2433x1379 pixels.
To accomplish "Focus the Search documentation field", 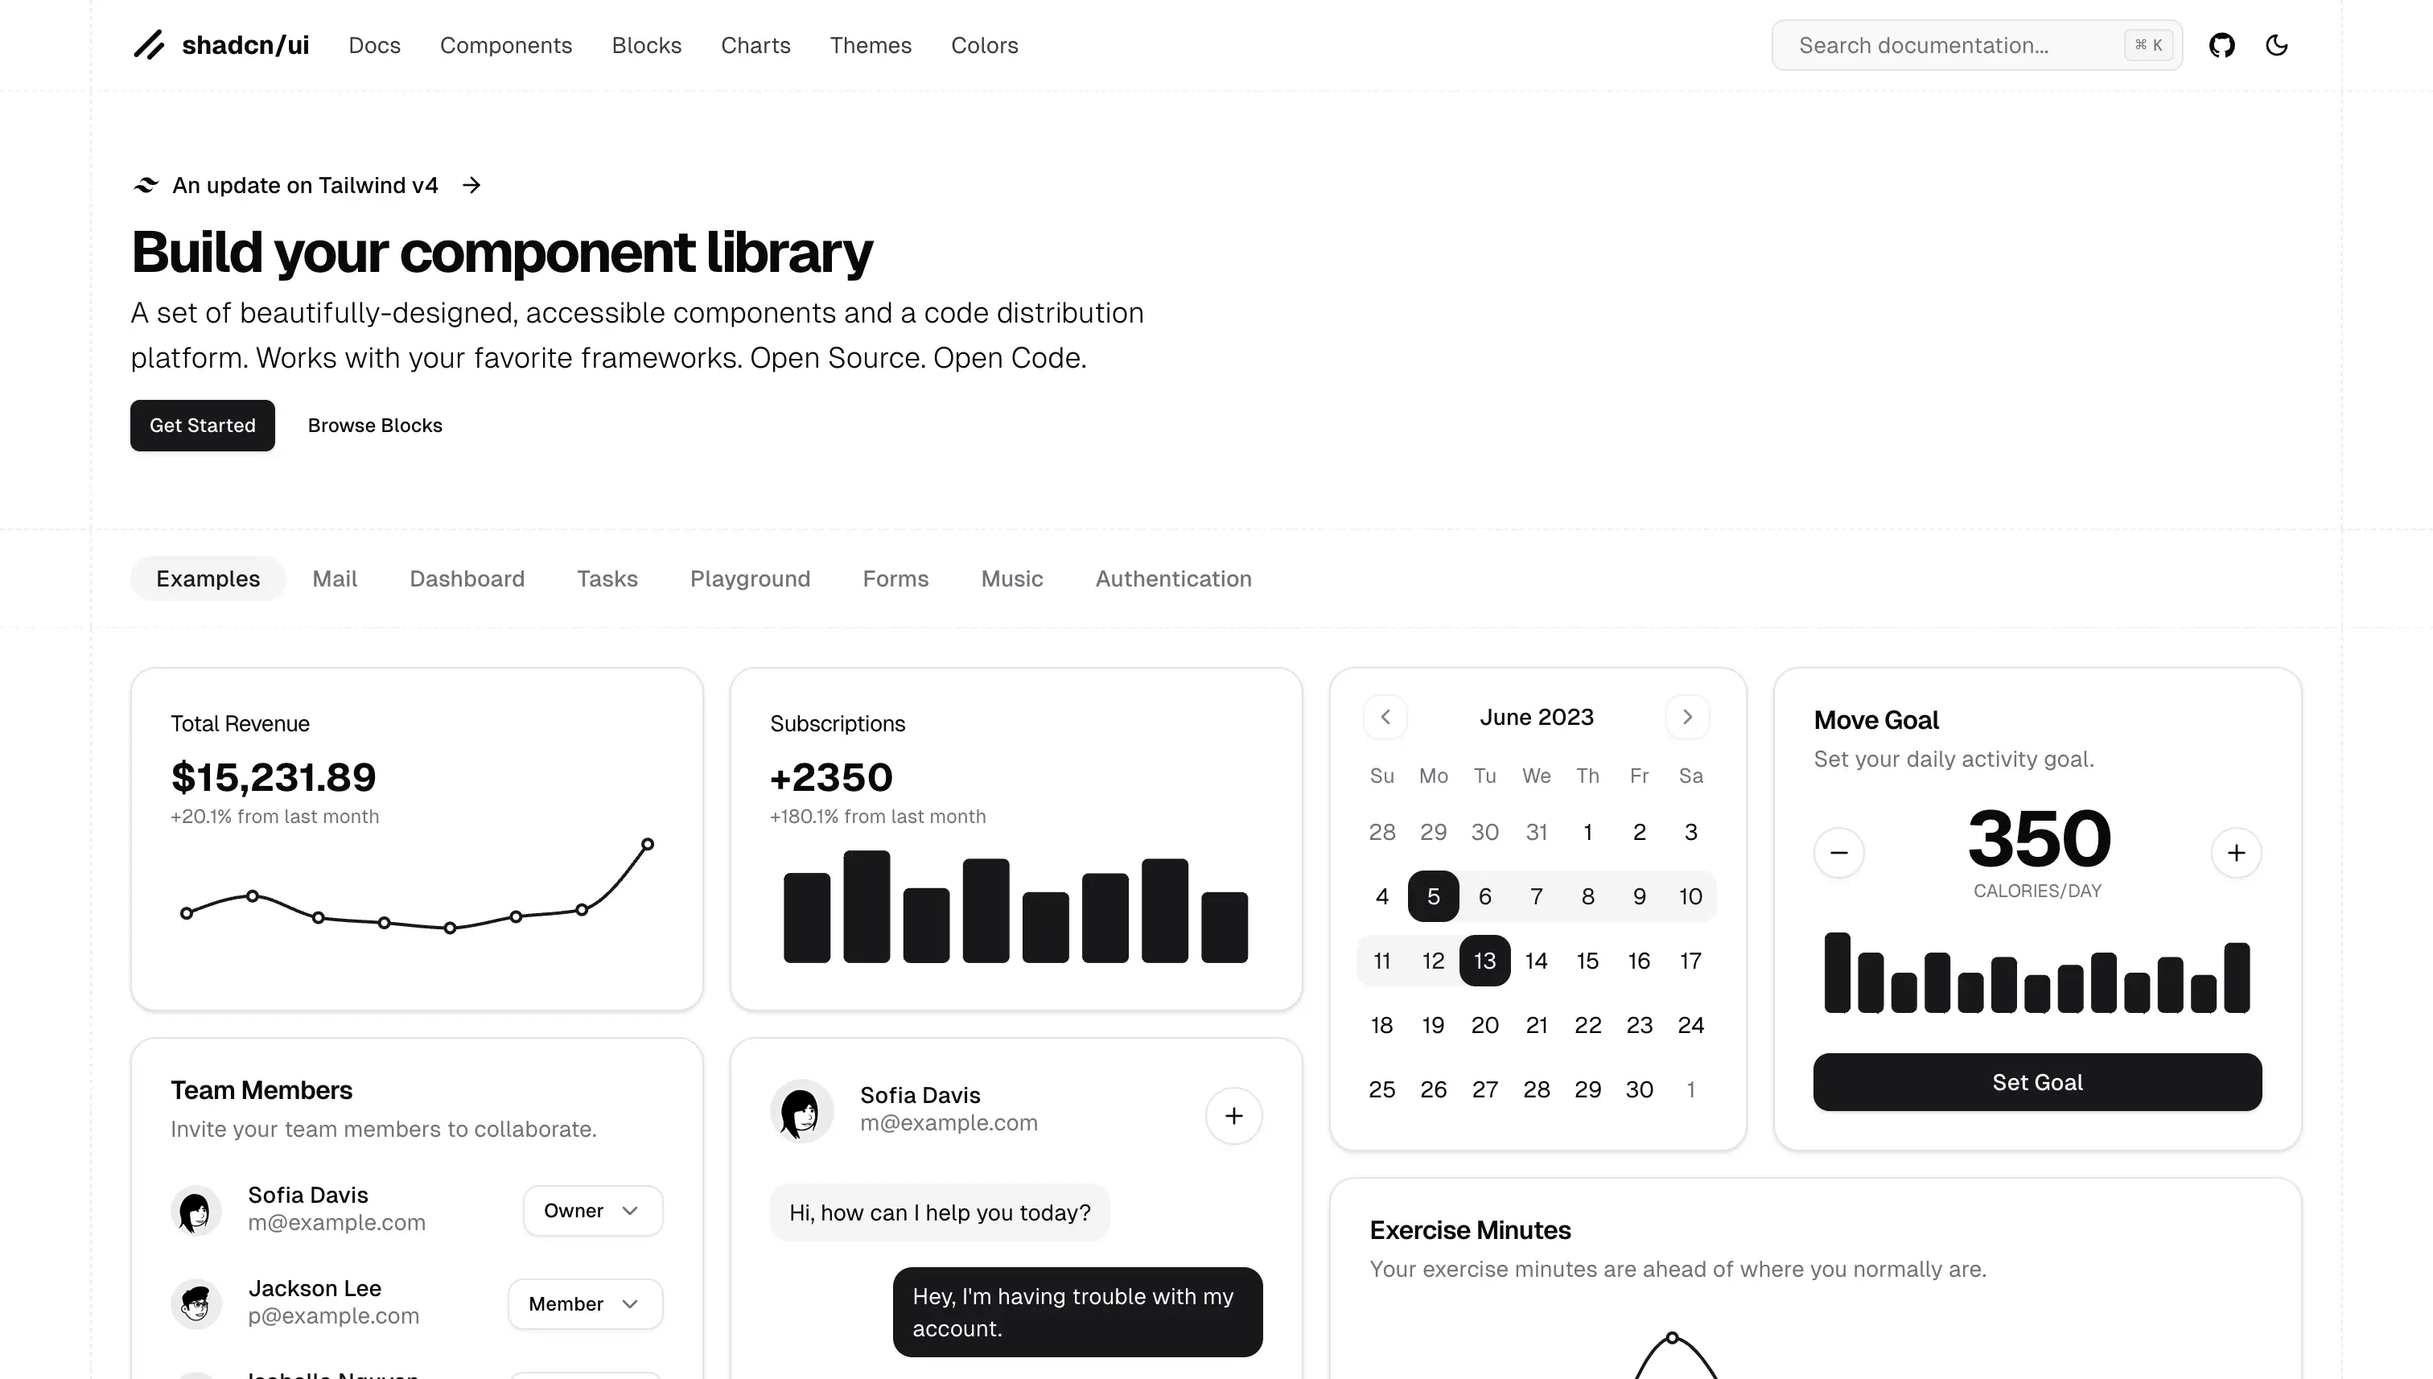I will tap(1951, 46).
